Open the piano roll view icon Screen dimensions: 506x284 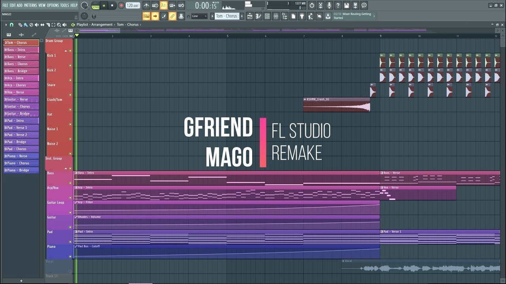click(259, 16)
